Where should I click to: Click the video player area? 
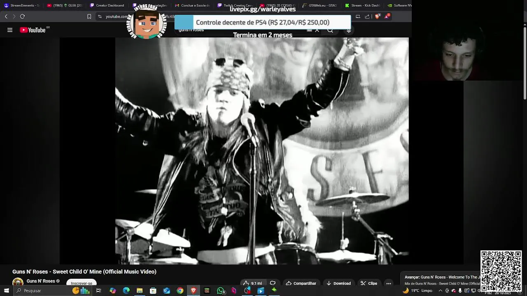point(262,151)
